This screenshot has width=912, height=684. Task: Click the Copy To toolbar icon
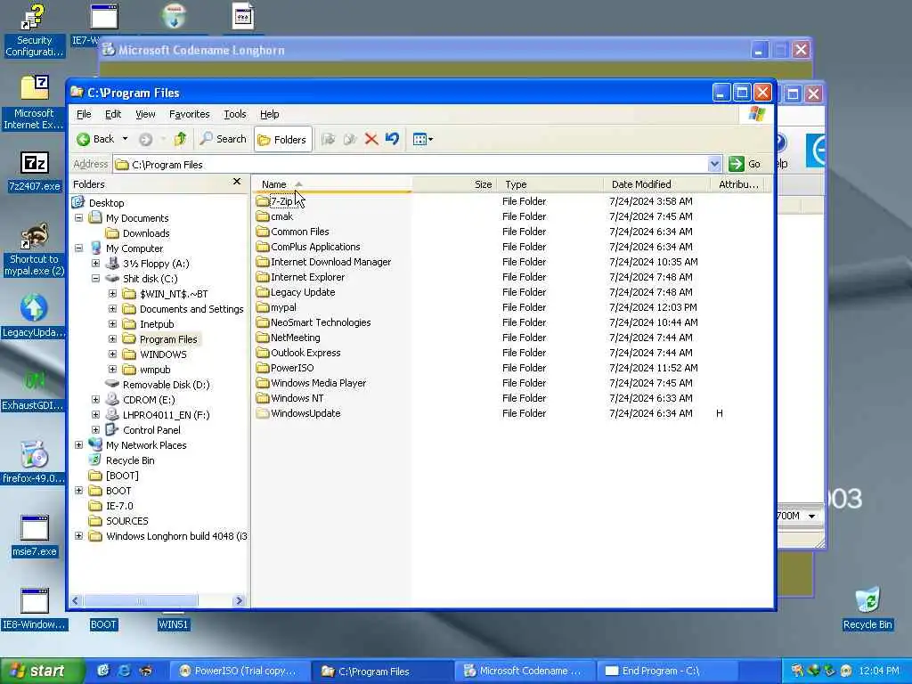(350, 139)
